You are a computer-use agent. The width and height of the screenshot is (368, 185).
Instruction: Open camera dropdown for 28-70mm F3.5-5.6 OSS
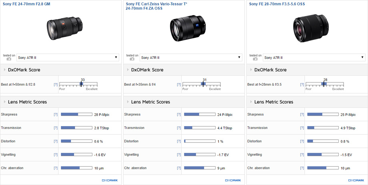point(314,58)
